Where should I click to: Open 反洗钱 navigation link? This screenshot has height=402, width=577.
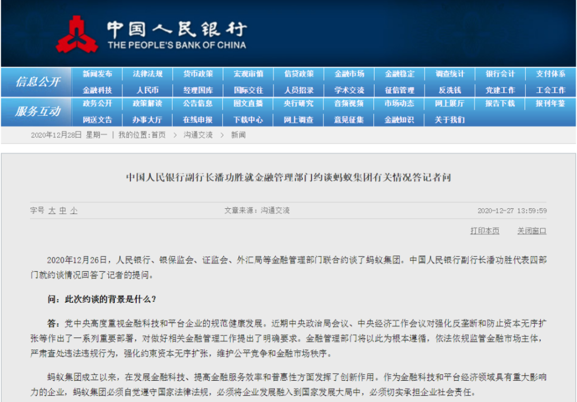coord(450,90)
